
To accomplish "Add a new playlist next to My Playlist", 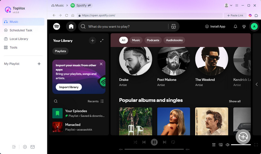I will pos(39,64).
